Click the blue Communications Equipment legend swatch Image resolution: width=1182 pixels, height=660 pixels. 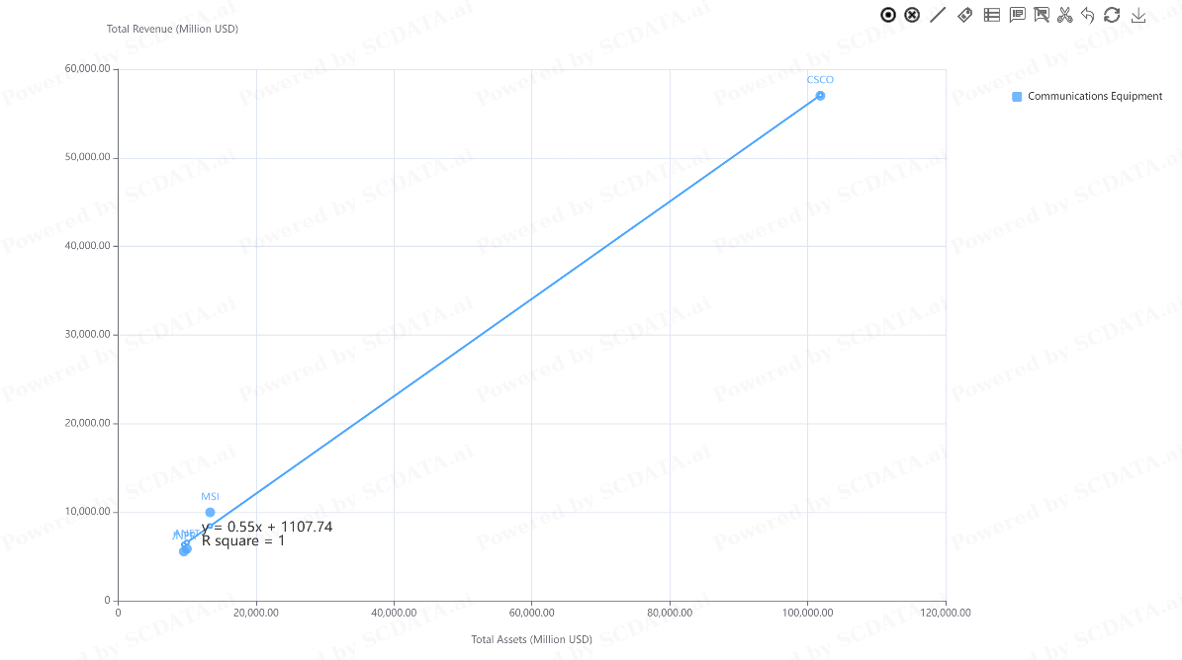point(1017,96)
